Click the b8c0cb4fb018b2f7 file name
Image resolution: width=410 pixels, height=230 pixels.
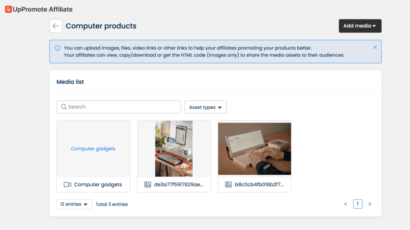coord(259,184)
